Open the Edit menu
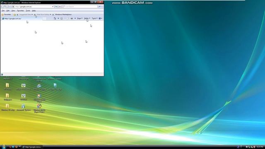Viewport: 265px width, 149px height. point(8,11)
